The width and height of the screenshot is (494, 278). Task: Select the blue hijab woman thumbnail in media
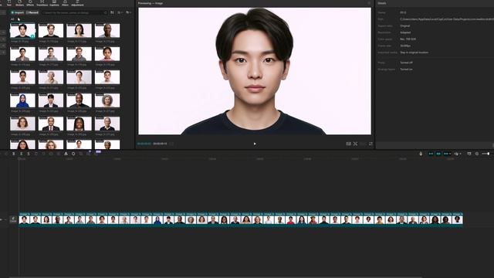pos(22,100)
